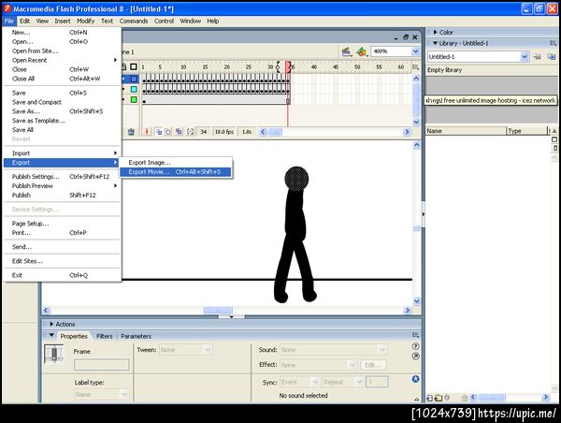Click Center Frame icon in timeline footer

click(x=147, y=132)
